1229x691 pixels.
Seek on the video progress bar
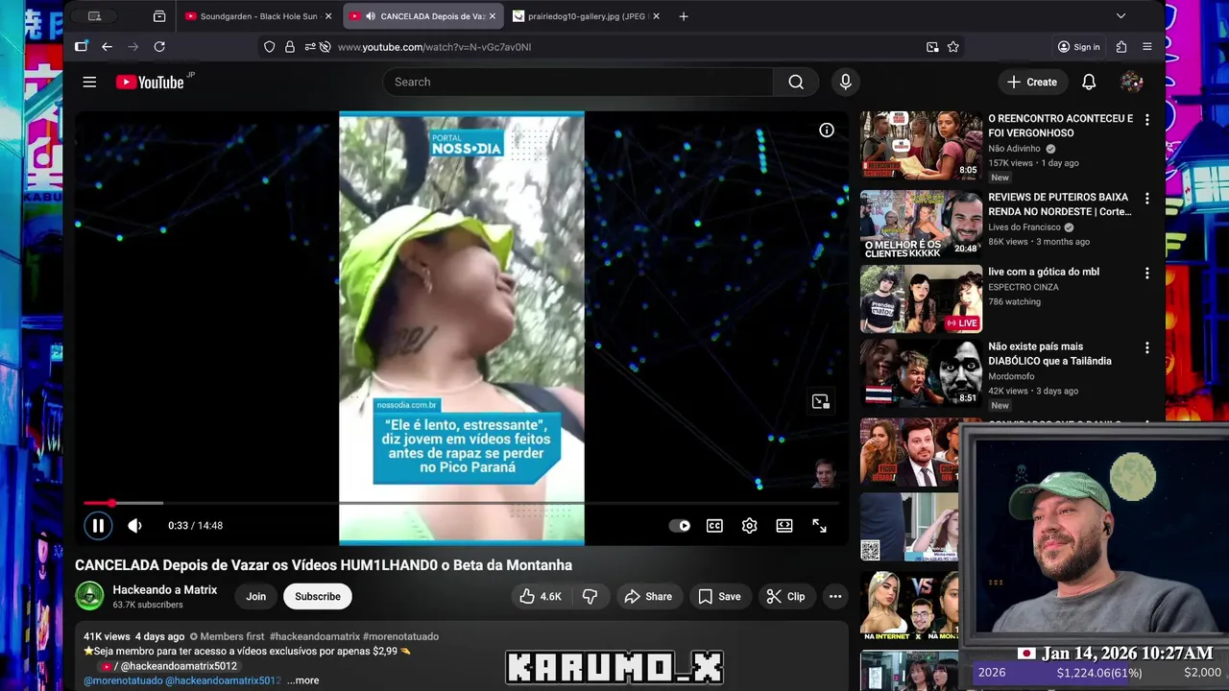pyautogui.click(x=462, y=503)
